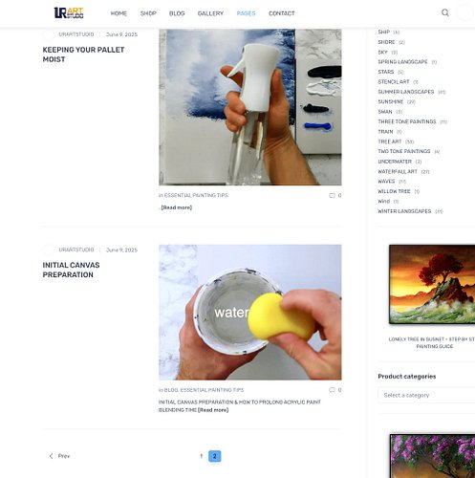Click URARTSTUDIO author on the pallet post
The image size is (475, 478).
[76, 34]
